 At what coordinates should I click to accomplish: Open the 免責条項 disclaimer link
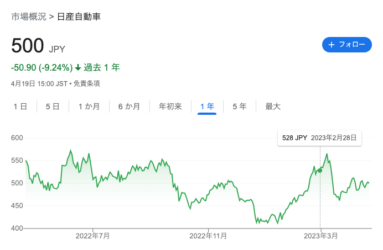[x=87, y=83]
